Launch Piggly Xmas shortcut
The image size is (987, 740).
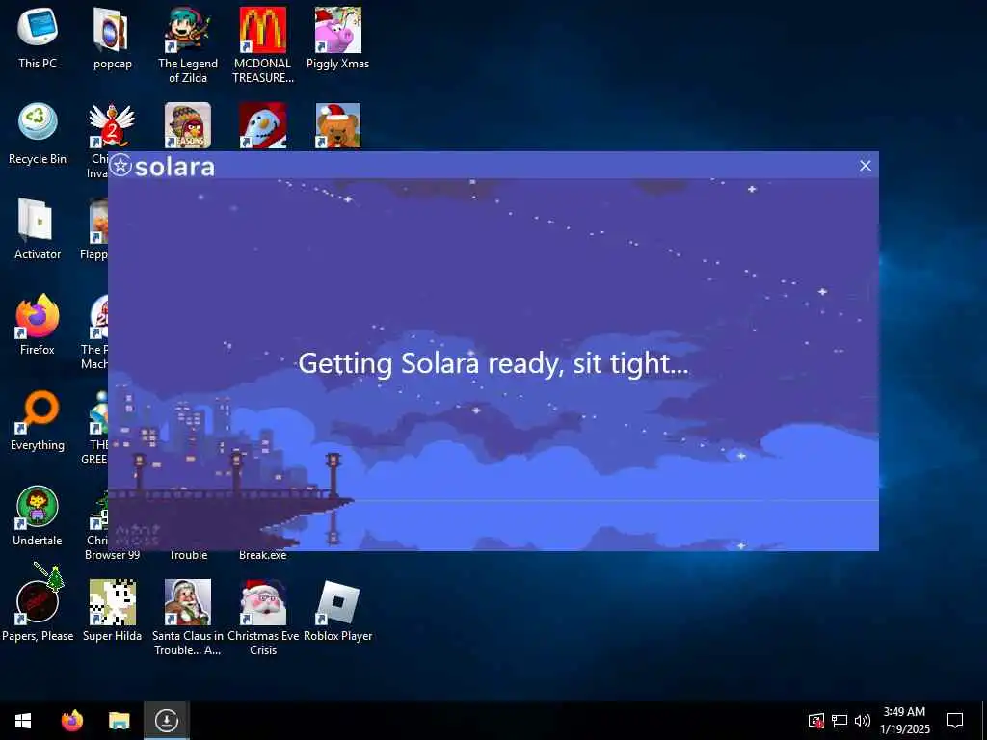(338, 38)
